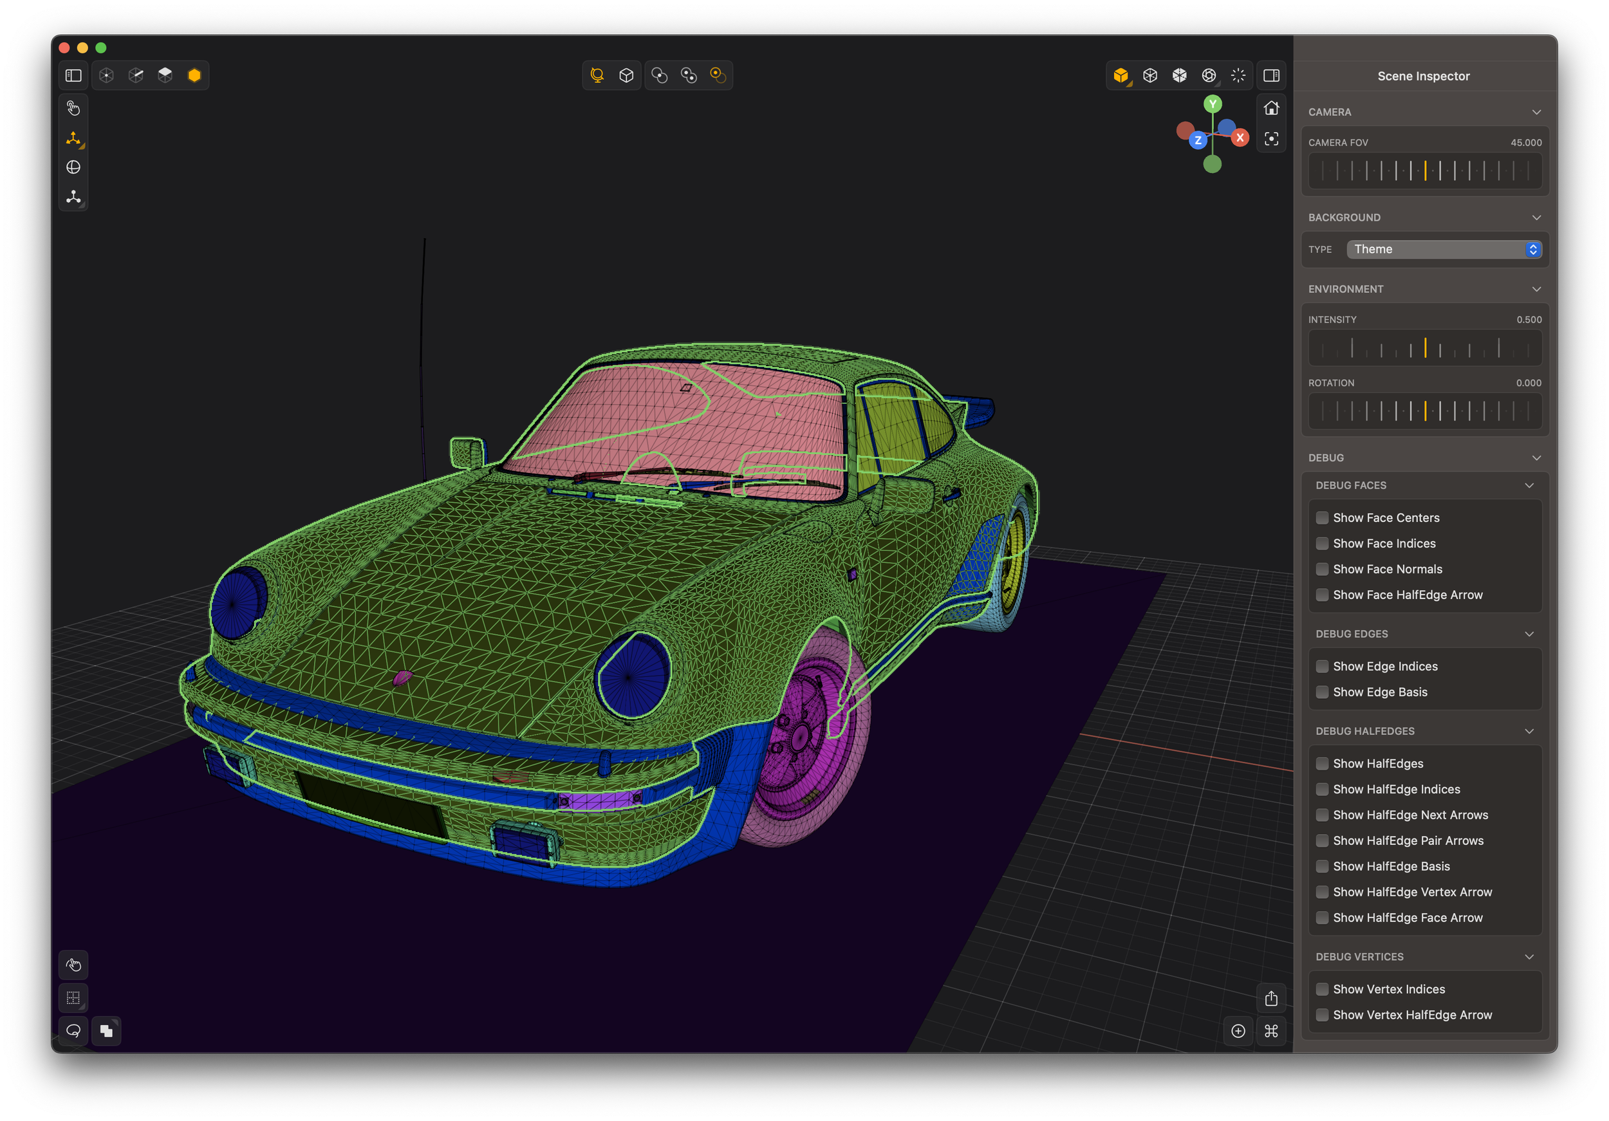Click the Environment section header

click(x=1346, y=290)
